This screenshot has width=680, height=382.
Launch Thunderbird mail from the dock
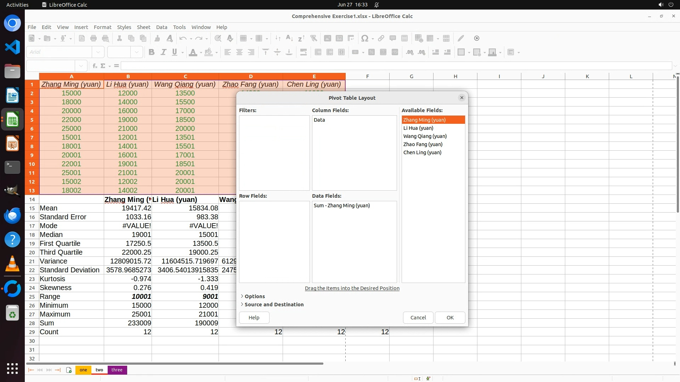click(x=12, y=215)
